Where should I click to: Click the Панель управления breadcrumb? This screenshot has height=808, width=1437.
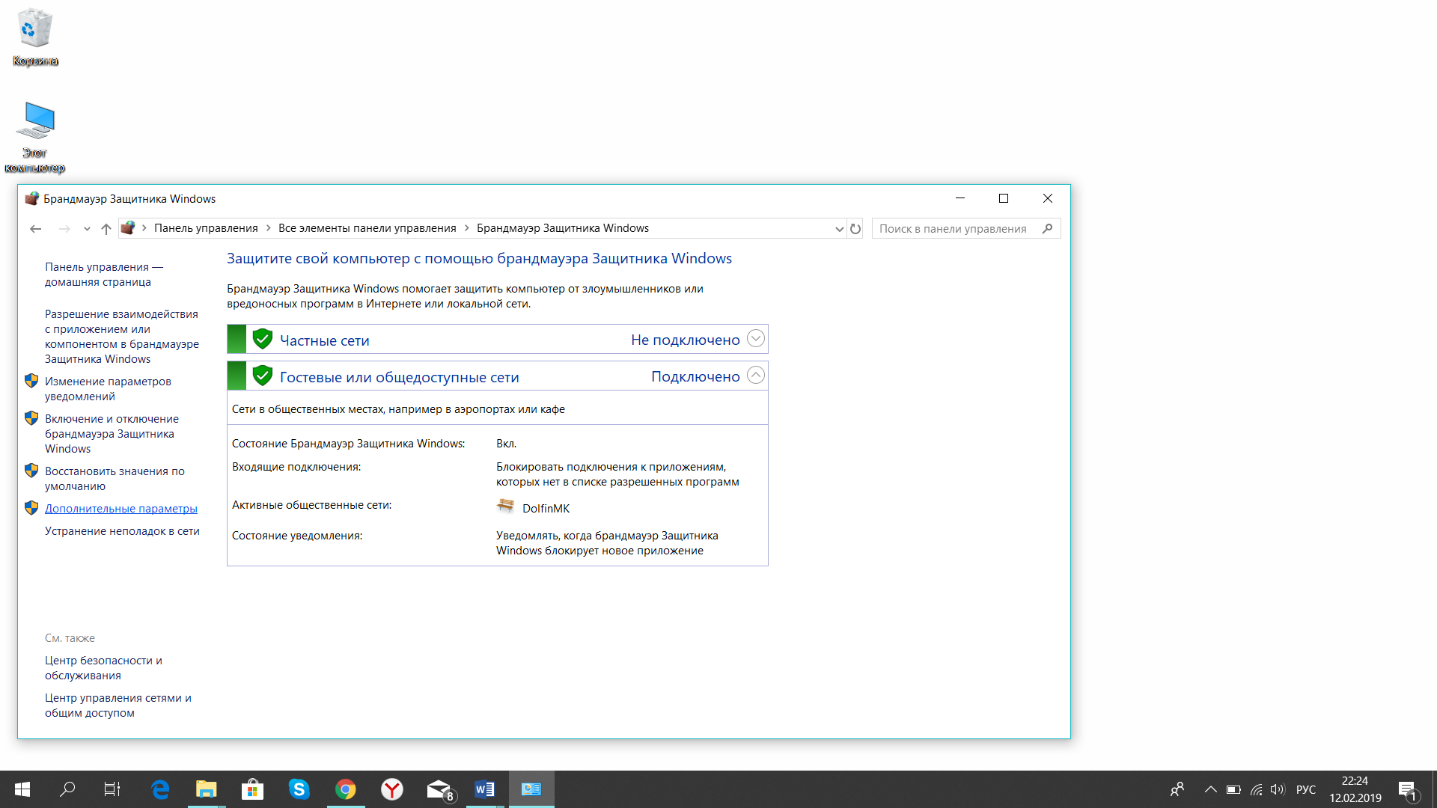point(206,228)
